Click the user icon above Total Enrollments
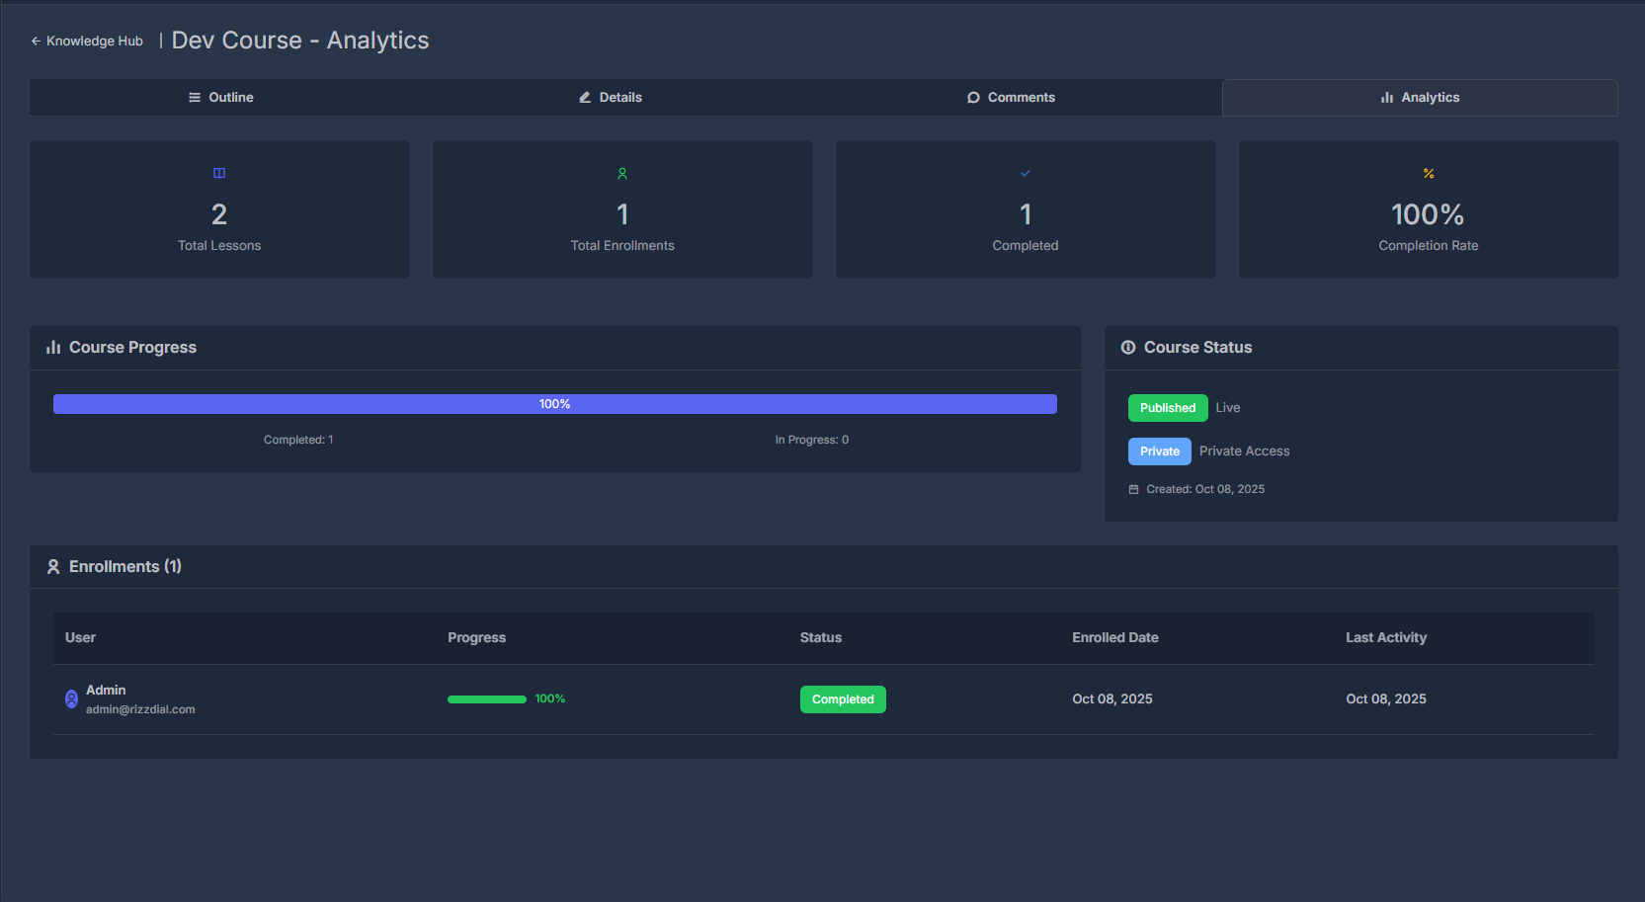The width and height of the screenshot is (1645, 902). coord(622,173)
